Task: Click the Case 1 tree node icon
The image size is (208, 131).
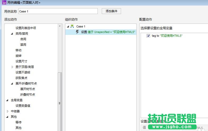Action: click(72, 26)
